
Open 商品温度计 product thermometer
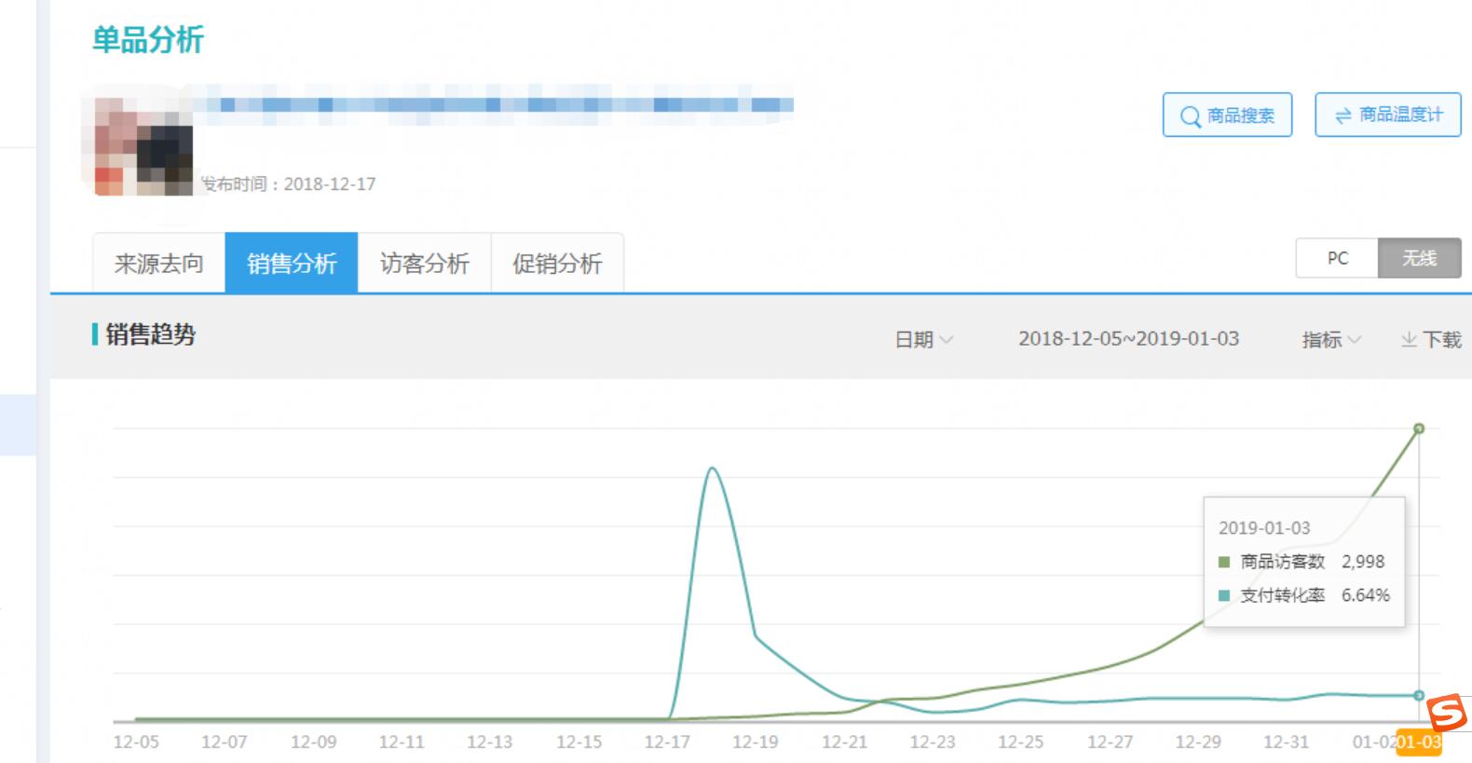click(x=1387, y=115)
